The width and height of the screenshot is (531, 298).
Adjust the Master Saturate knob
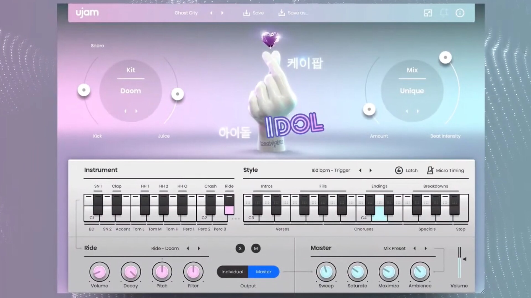357,272
